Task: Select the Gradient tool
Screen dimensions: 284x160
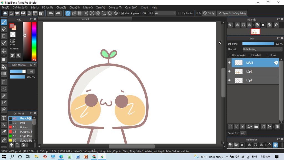Action: (4, 73)
